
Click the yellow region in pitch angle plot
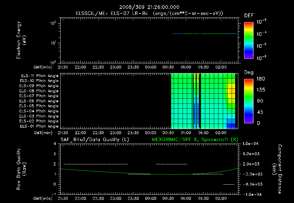231,91
